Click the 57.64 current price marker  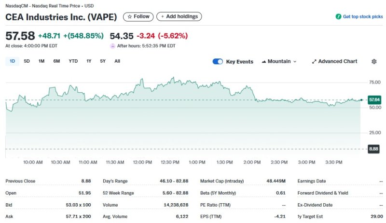click(x=374, y=99)
